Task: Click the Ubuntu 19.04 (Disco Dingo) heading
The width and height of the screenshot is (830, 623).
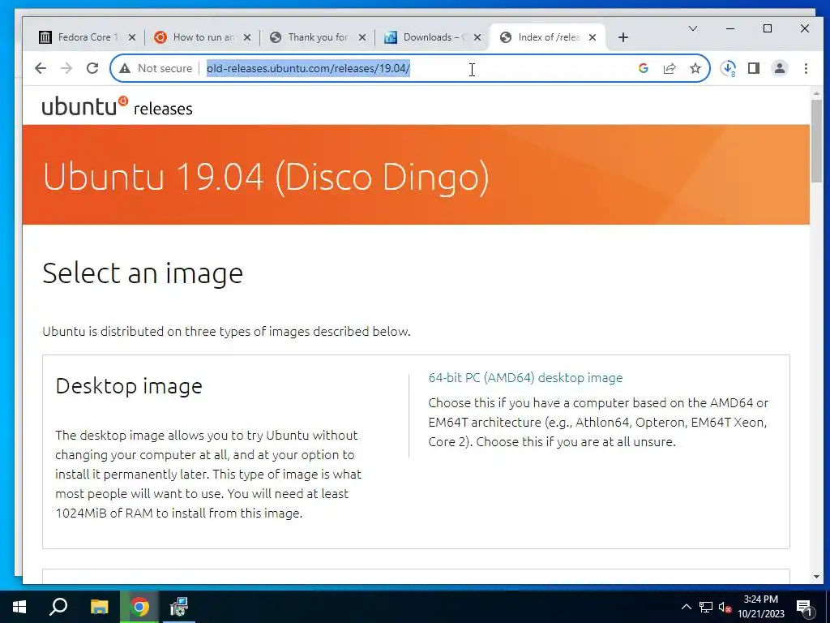Action: (266, 176)
